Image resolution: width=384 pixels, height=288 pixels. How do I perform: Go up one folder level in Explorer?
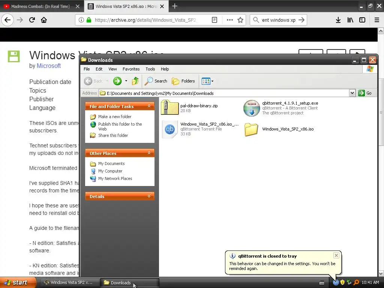tap(135, 81)
